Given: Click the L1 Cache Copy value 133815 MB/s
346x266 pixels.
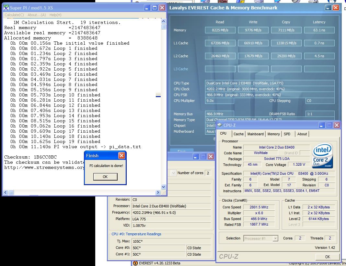Looking at the screenshot, I should (x=286, y=43).
